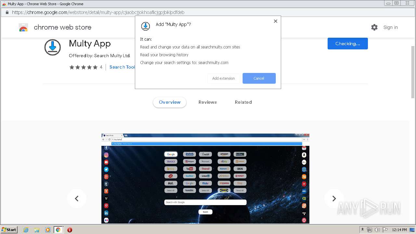The image size is (416, 234).
Task: Launch Internet Explorer from taskbar
Action: tap(26, 230)
